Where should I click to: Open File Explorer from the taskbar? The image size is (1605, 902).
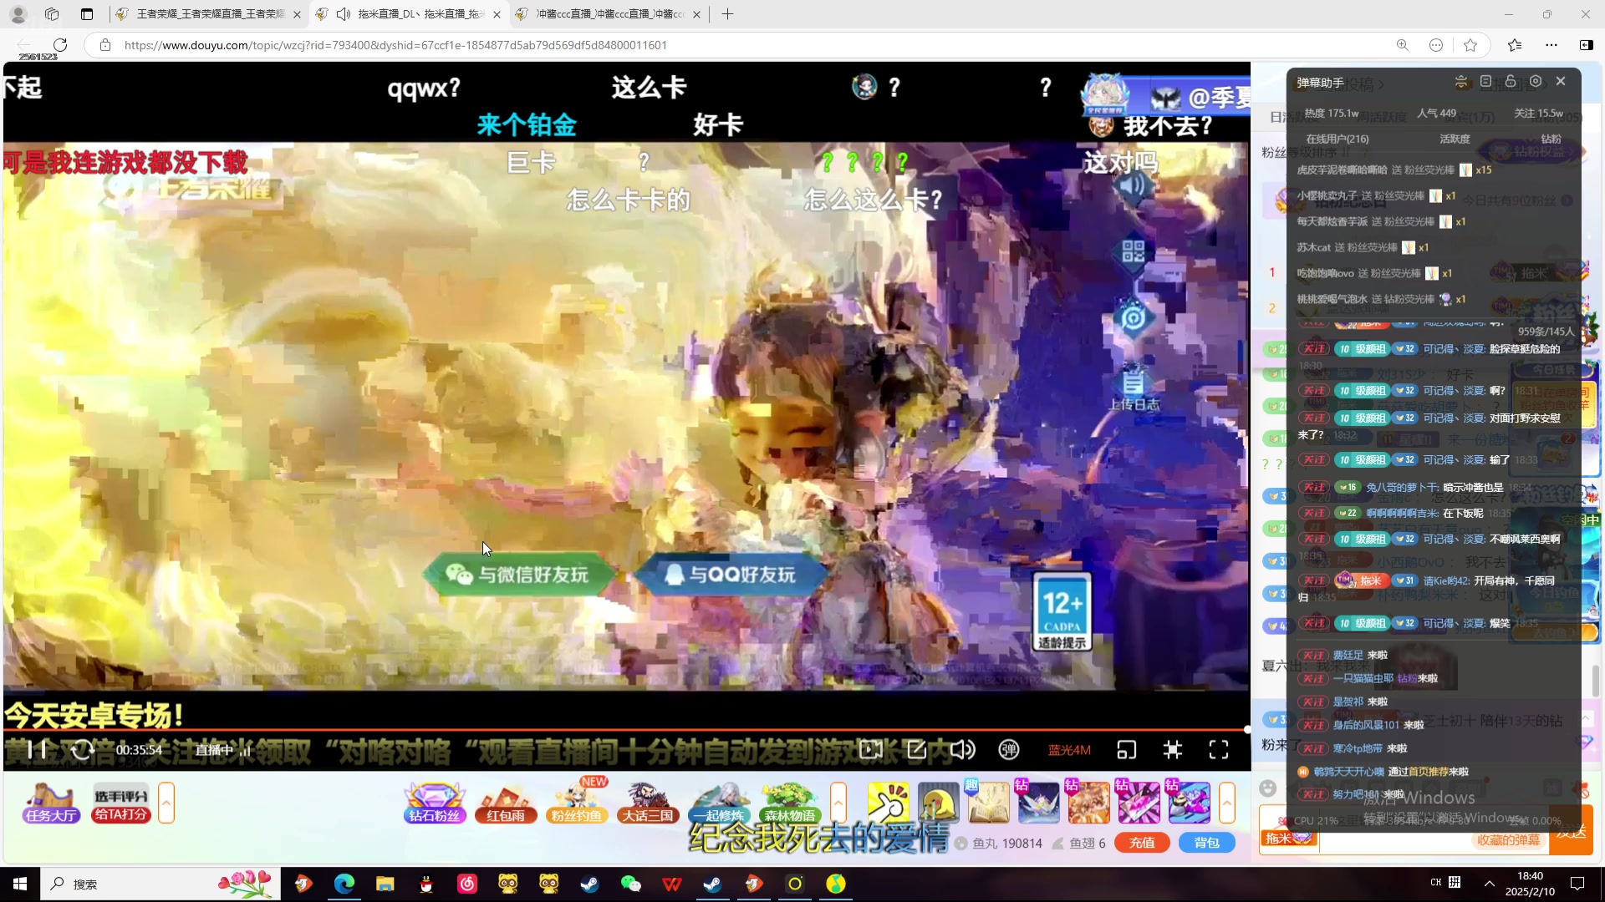(385, 884)
